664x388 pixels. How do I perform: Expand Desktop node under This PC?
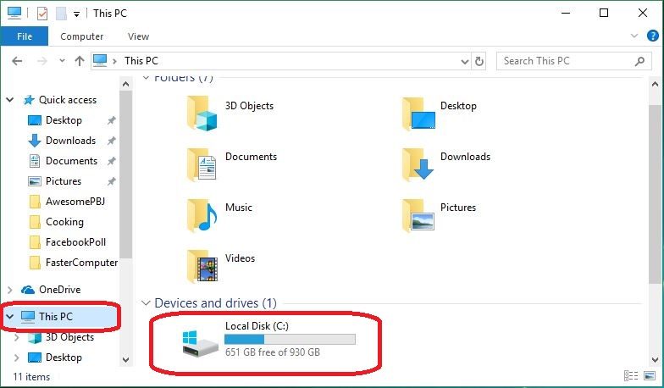[17, 358]
